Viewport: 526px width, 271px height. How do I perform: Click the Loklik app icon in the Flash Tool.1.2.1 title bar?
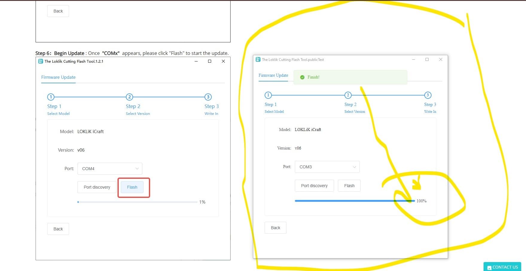pos(41,61)
